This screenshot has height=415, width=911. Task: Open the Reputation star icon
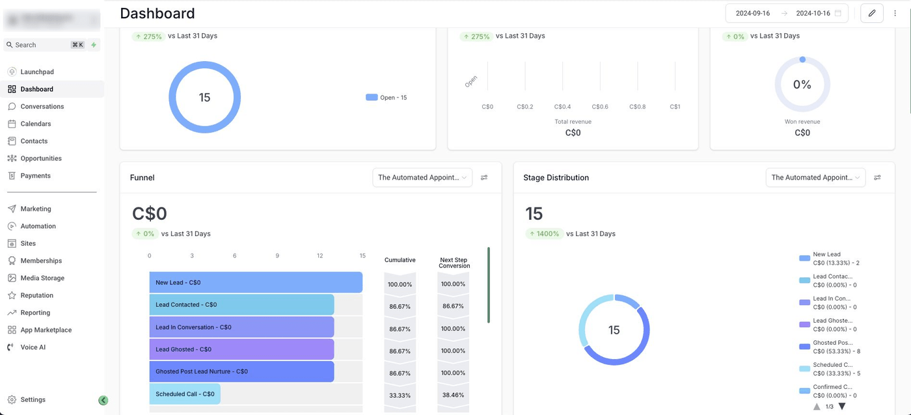(x=12, y=295)
